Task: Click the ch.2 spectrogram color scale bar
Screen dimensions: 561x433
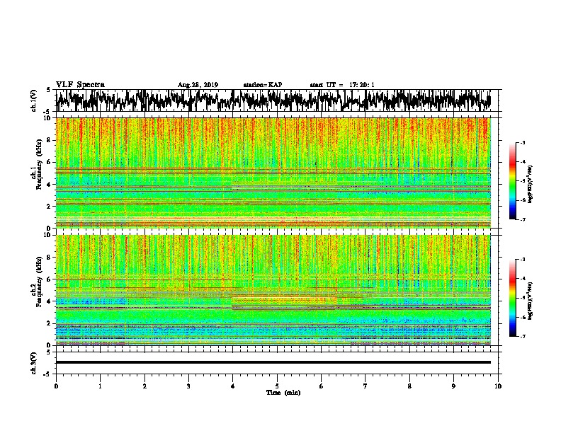Action: 512,298
